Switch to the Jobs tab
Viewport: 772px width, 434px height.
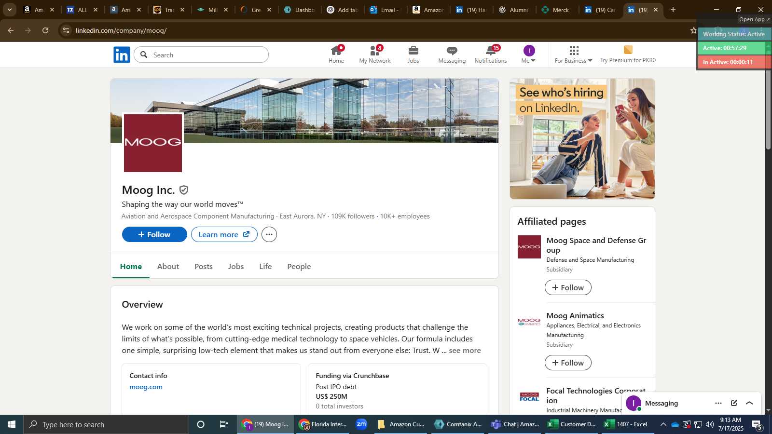pos(236,266)
